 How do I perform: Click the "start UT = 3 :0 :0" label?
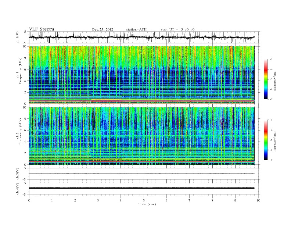click(x=178, y=29)
